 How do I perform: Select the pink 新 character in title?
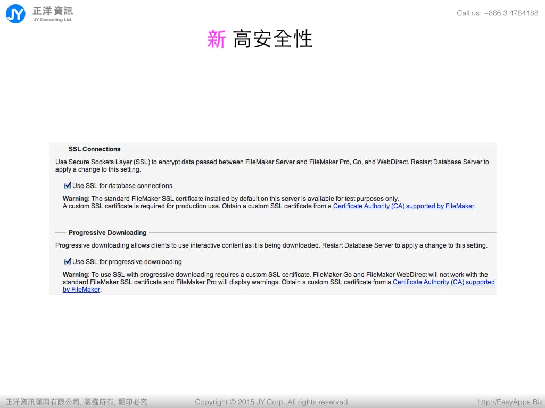pos(217,39)
